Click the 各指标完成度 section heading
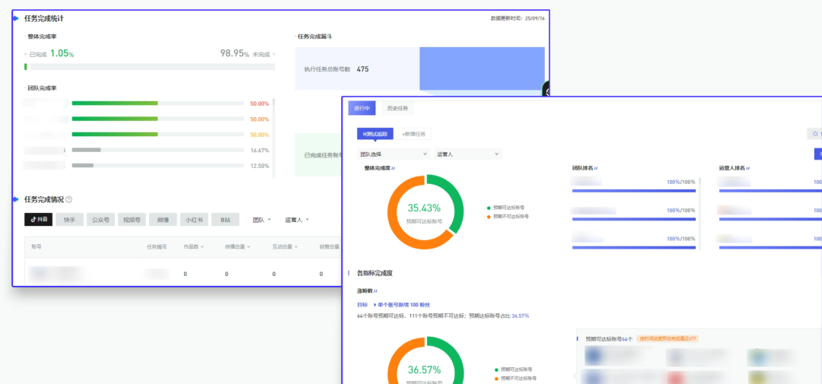Image resolution: width=822 pixels, height=384 pixels. 374,273
